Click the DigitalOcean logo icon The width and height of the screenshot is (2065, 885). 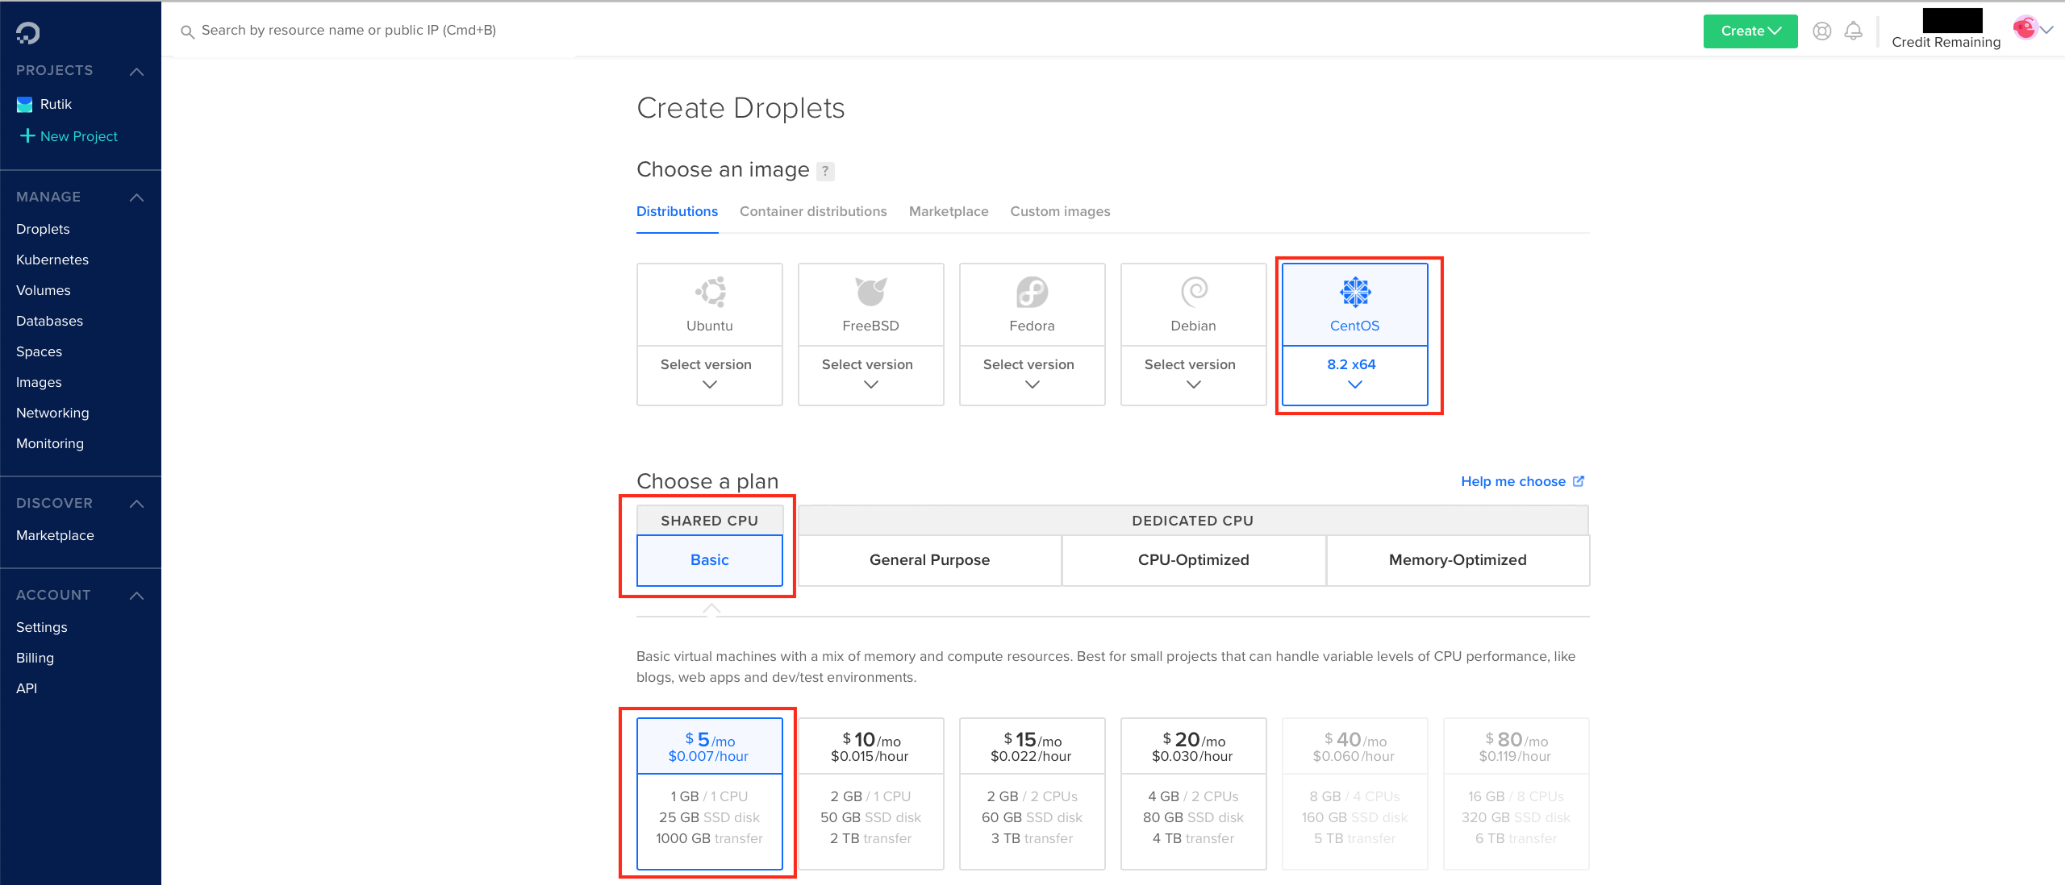click(27, 33)
